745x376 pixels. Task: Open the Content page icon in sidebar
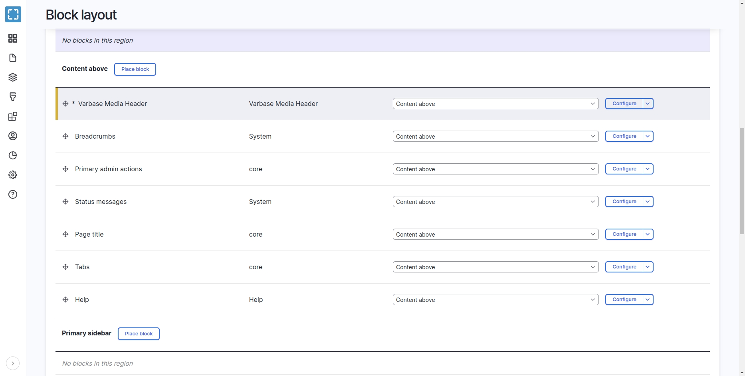click(13, 58)
